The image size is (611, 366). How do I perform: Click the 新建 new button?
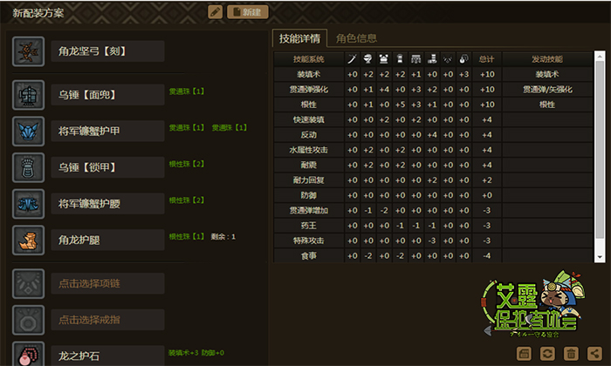[x=247, y=12]
